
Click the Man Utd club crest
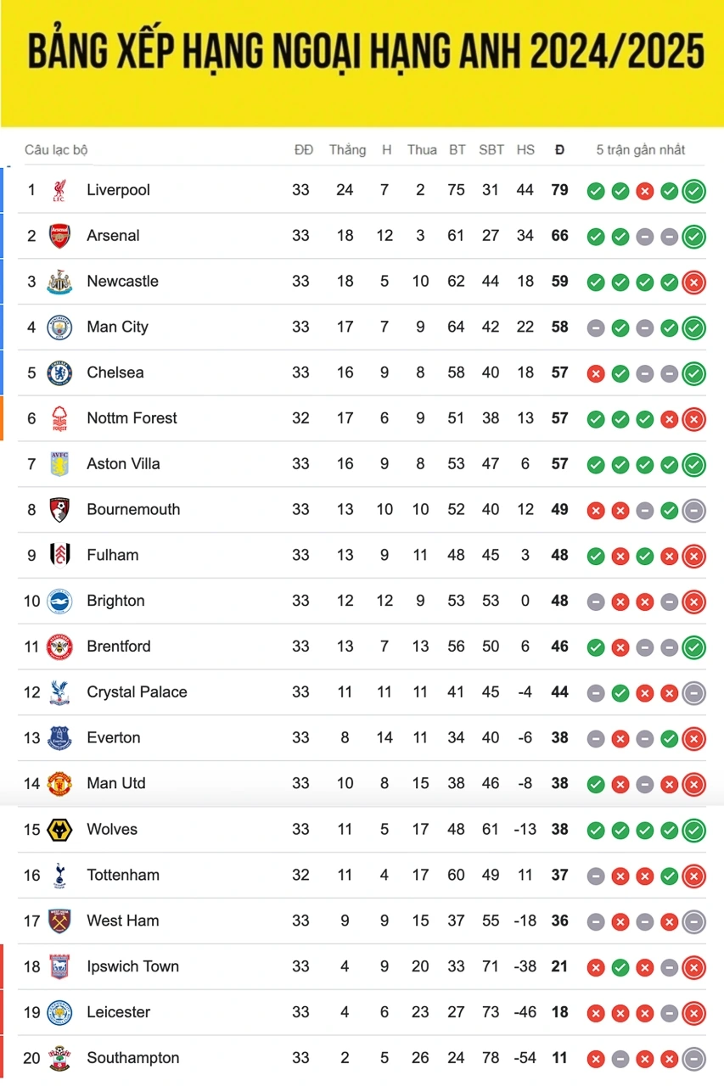[59, 784]
